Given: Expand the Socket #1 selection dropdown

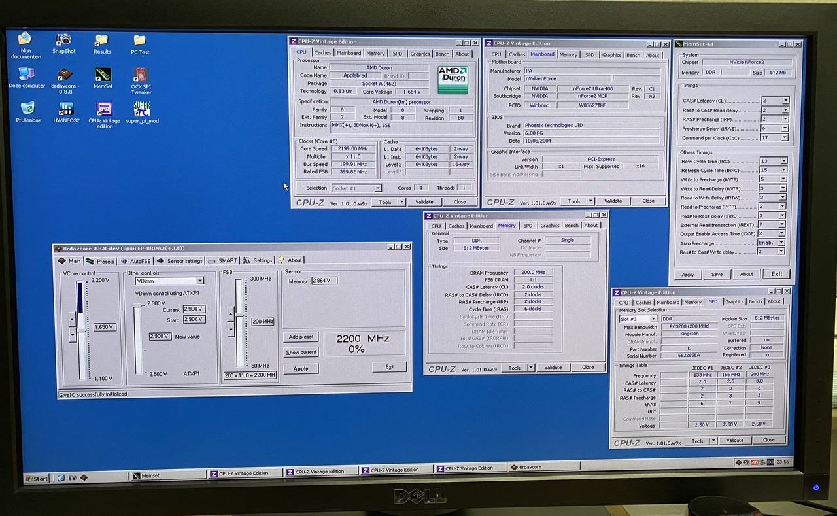Looking at the screenshot, I should coord(378,188).
